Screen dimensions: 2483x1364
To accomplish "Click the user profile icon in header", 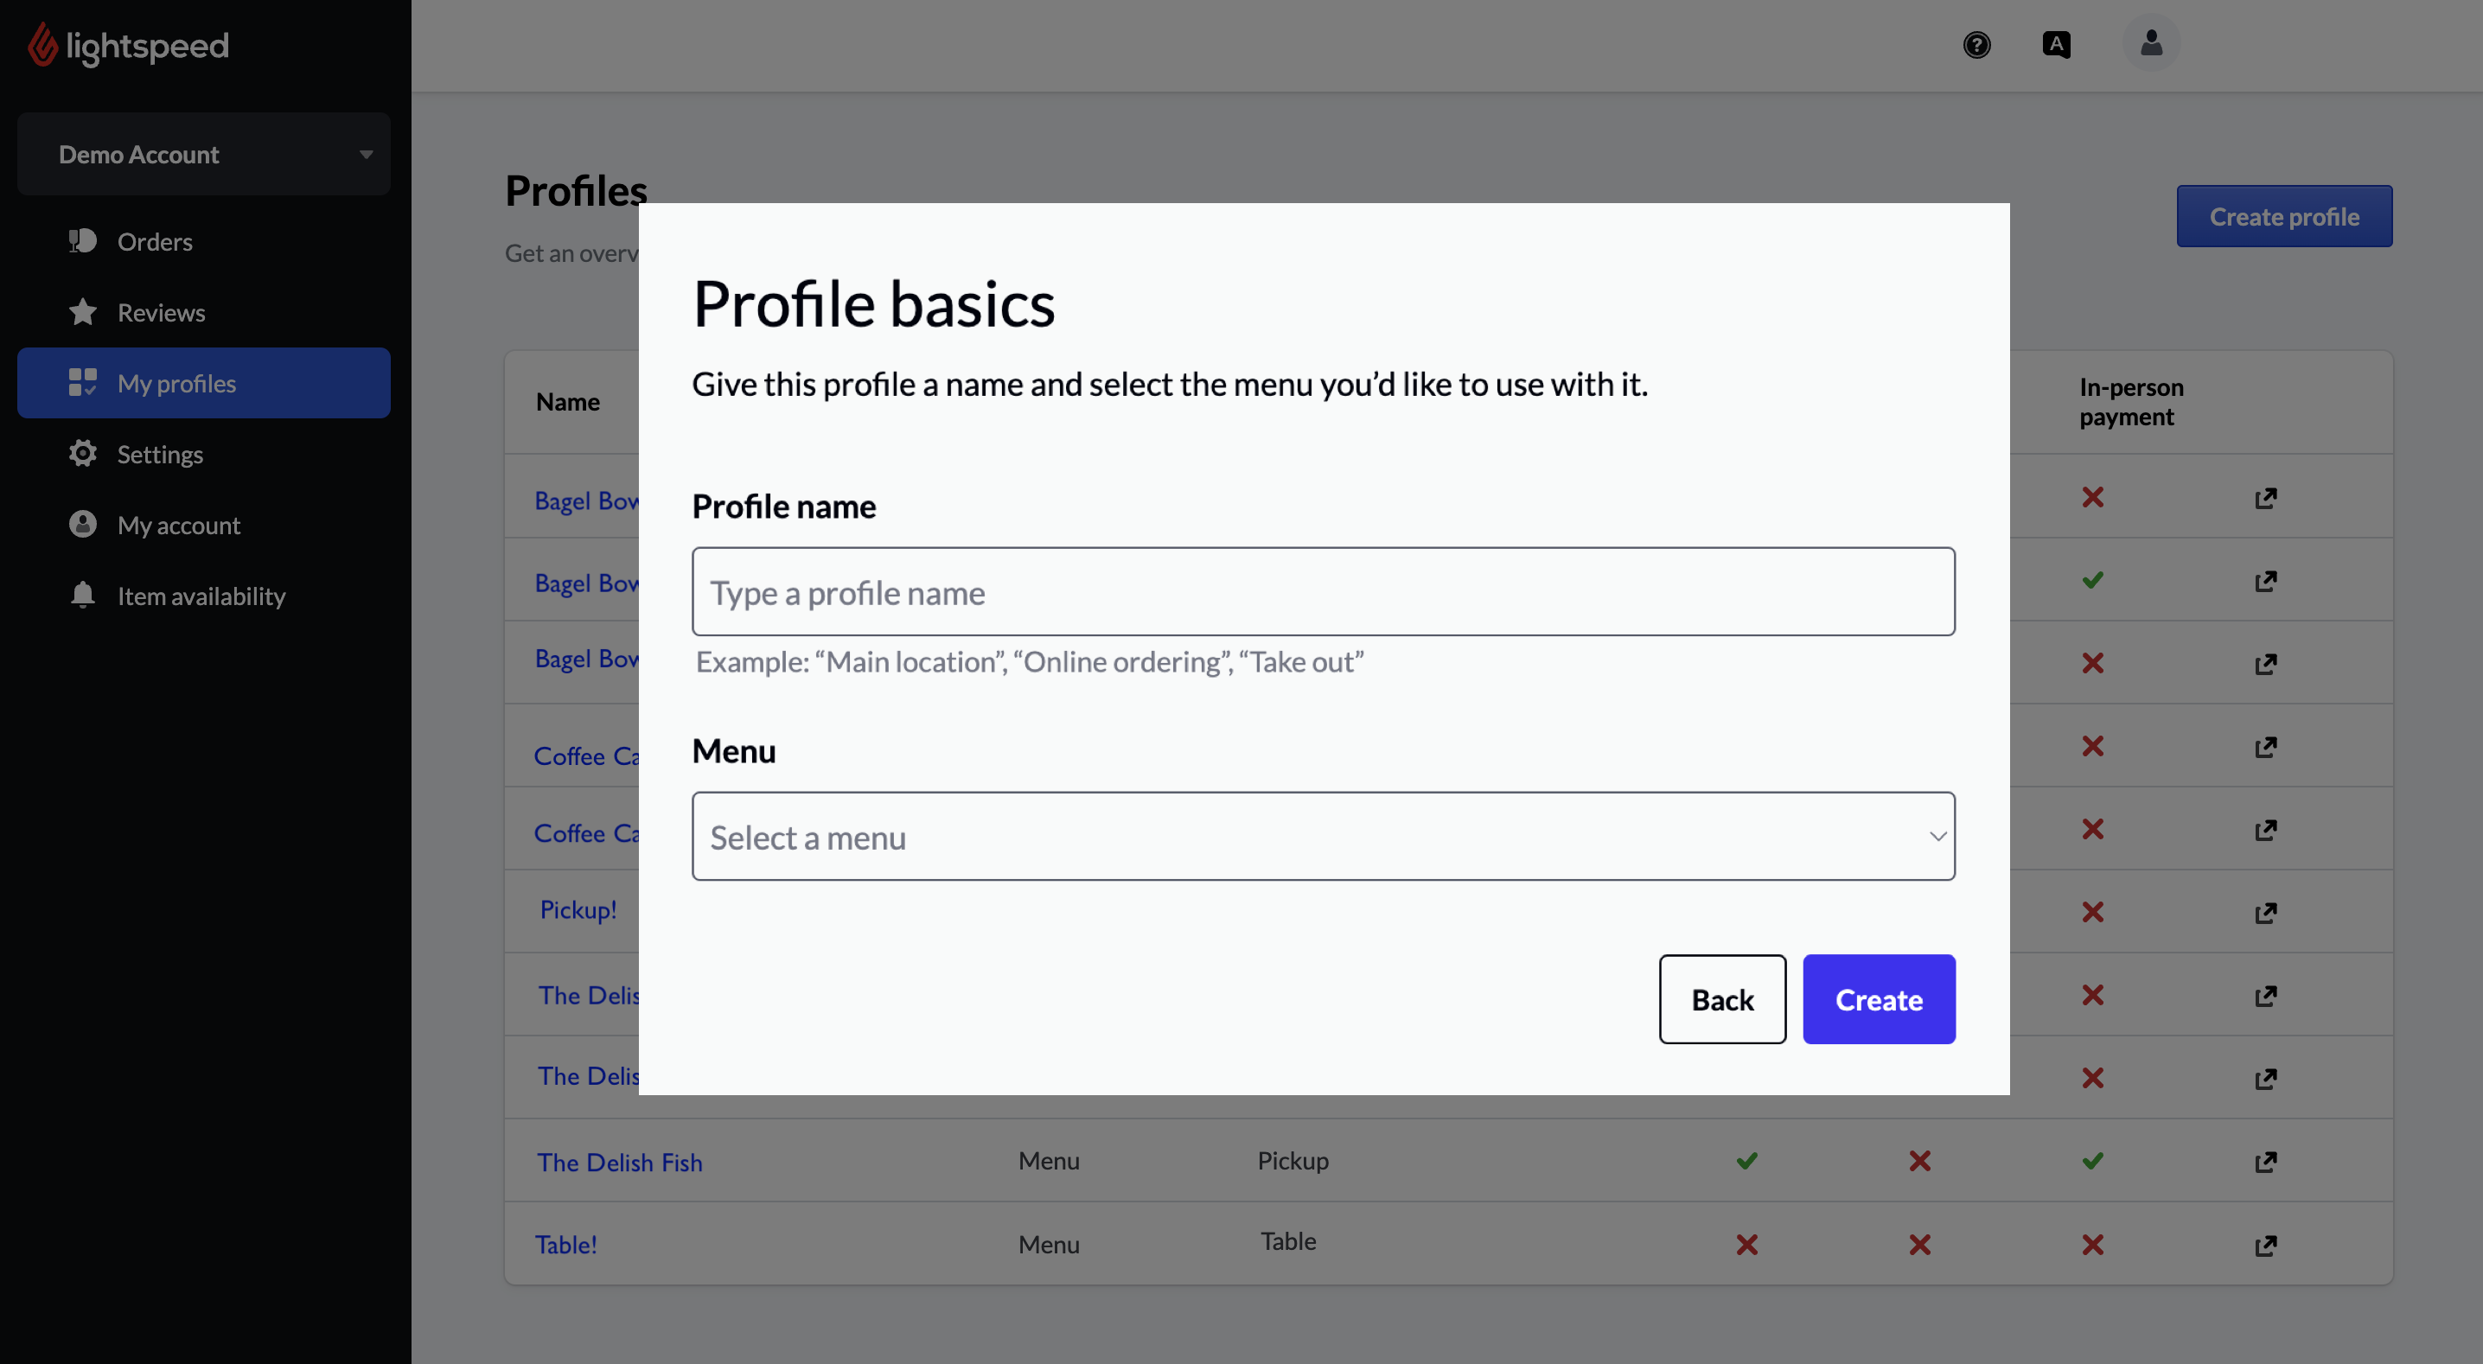I will [2150, 42].
